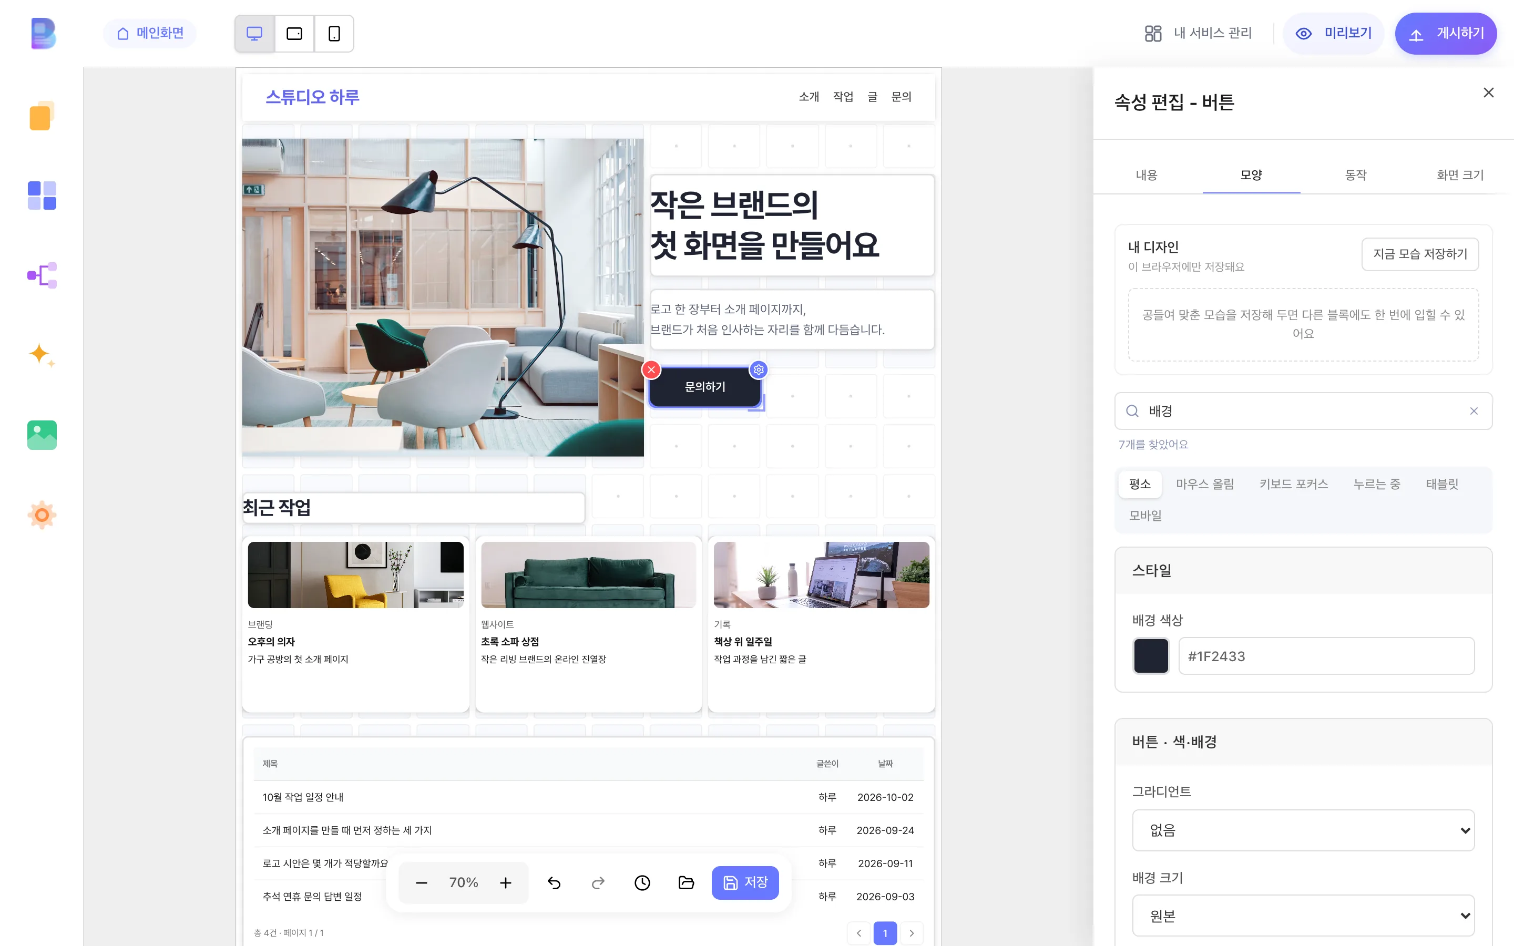This screenshot has height=946, width=1514.
Task: Click the red delete badge on 문의하기 button
Action: point(651,370)
